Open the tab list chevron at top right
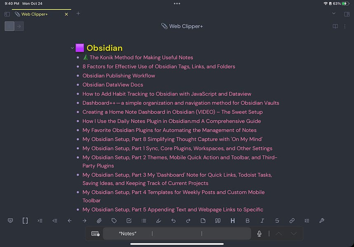Screen dimensions: 354x247 point(334,13)
